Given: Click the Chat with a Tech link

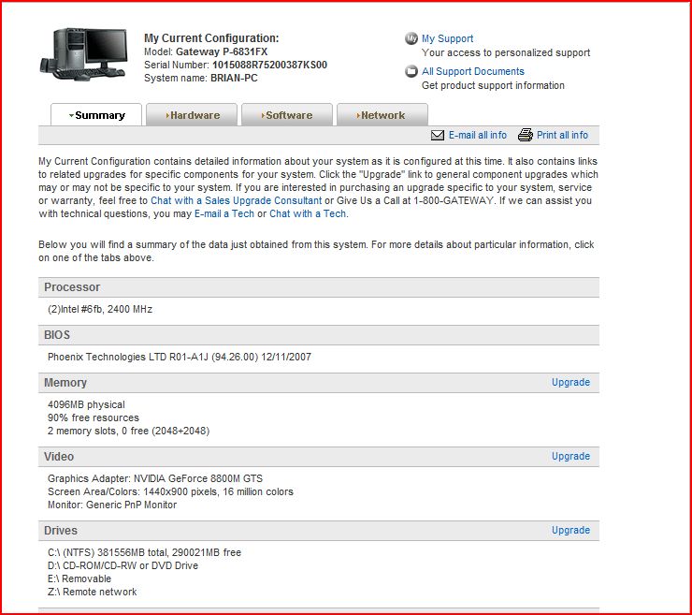Looking at the screenshot, I should coord(308,213).
